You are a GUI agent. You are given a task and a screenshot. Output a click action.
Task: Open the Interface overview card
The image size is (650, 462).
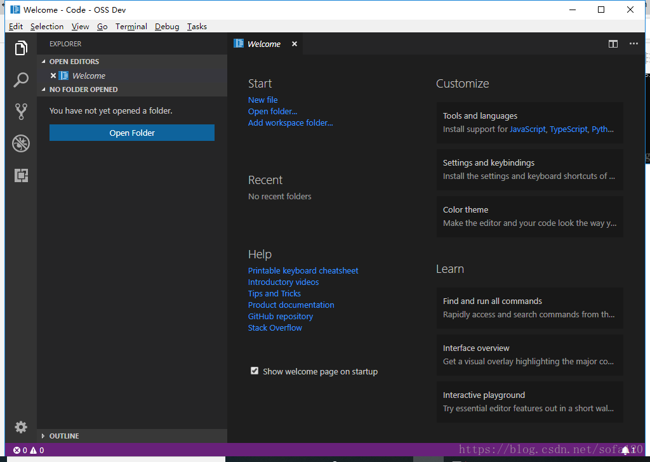(530, 355)
